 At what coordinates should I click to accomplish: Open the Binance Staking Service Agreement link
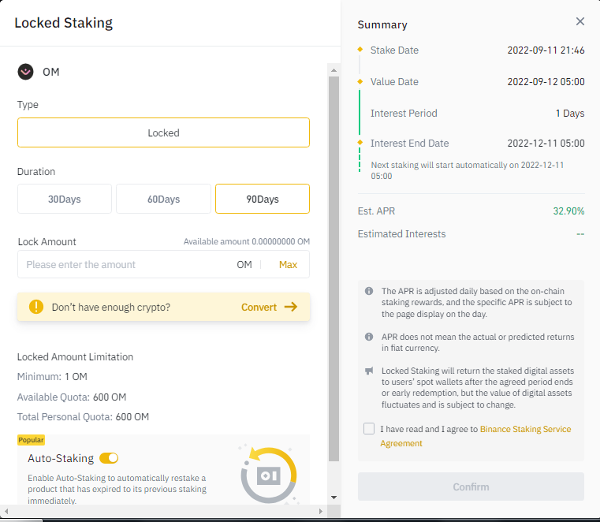click(525, 429)
